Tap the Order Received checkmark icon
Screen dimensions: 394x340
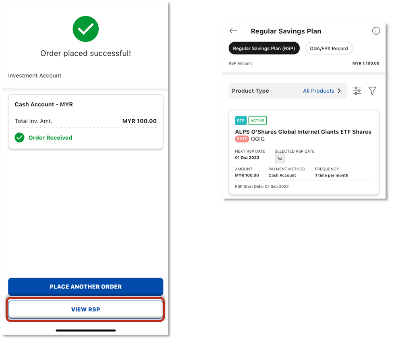click(x=19, y=137)
